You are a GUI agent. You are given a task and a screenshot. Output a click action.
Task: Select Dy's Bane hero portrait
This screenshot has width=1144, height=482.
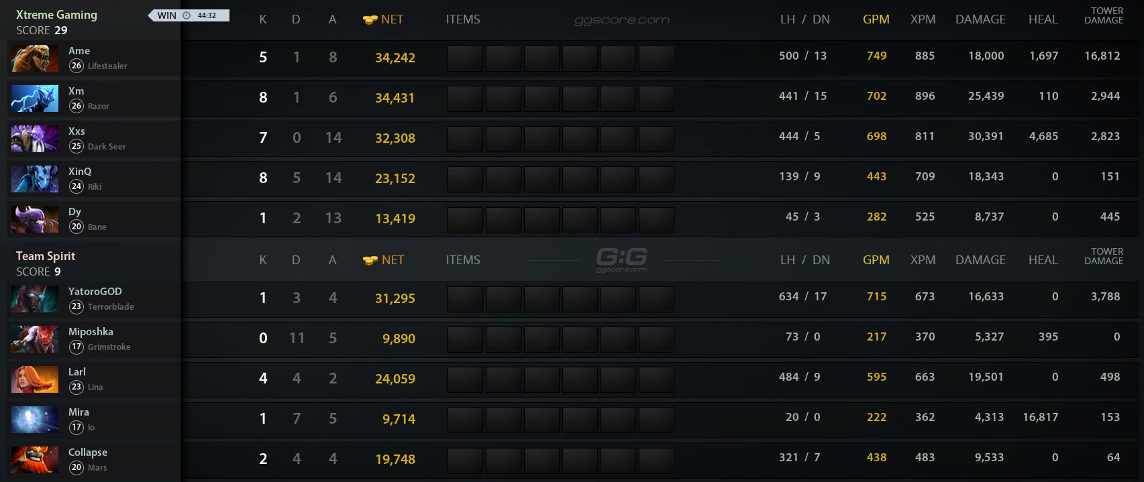[35, 219]
